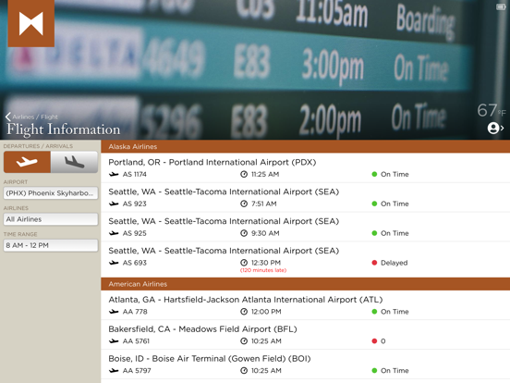Click the green status dot for AS 925
Viewport: 510px width, 383px height.
tap(374, 233)
